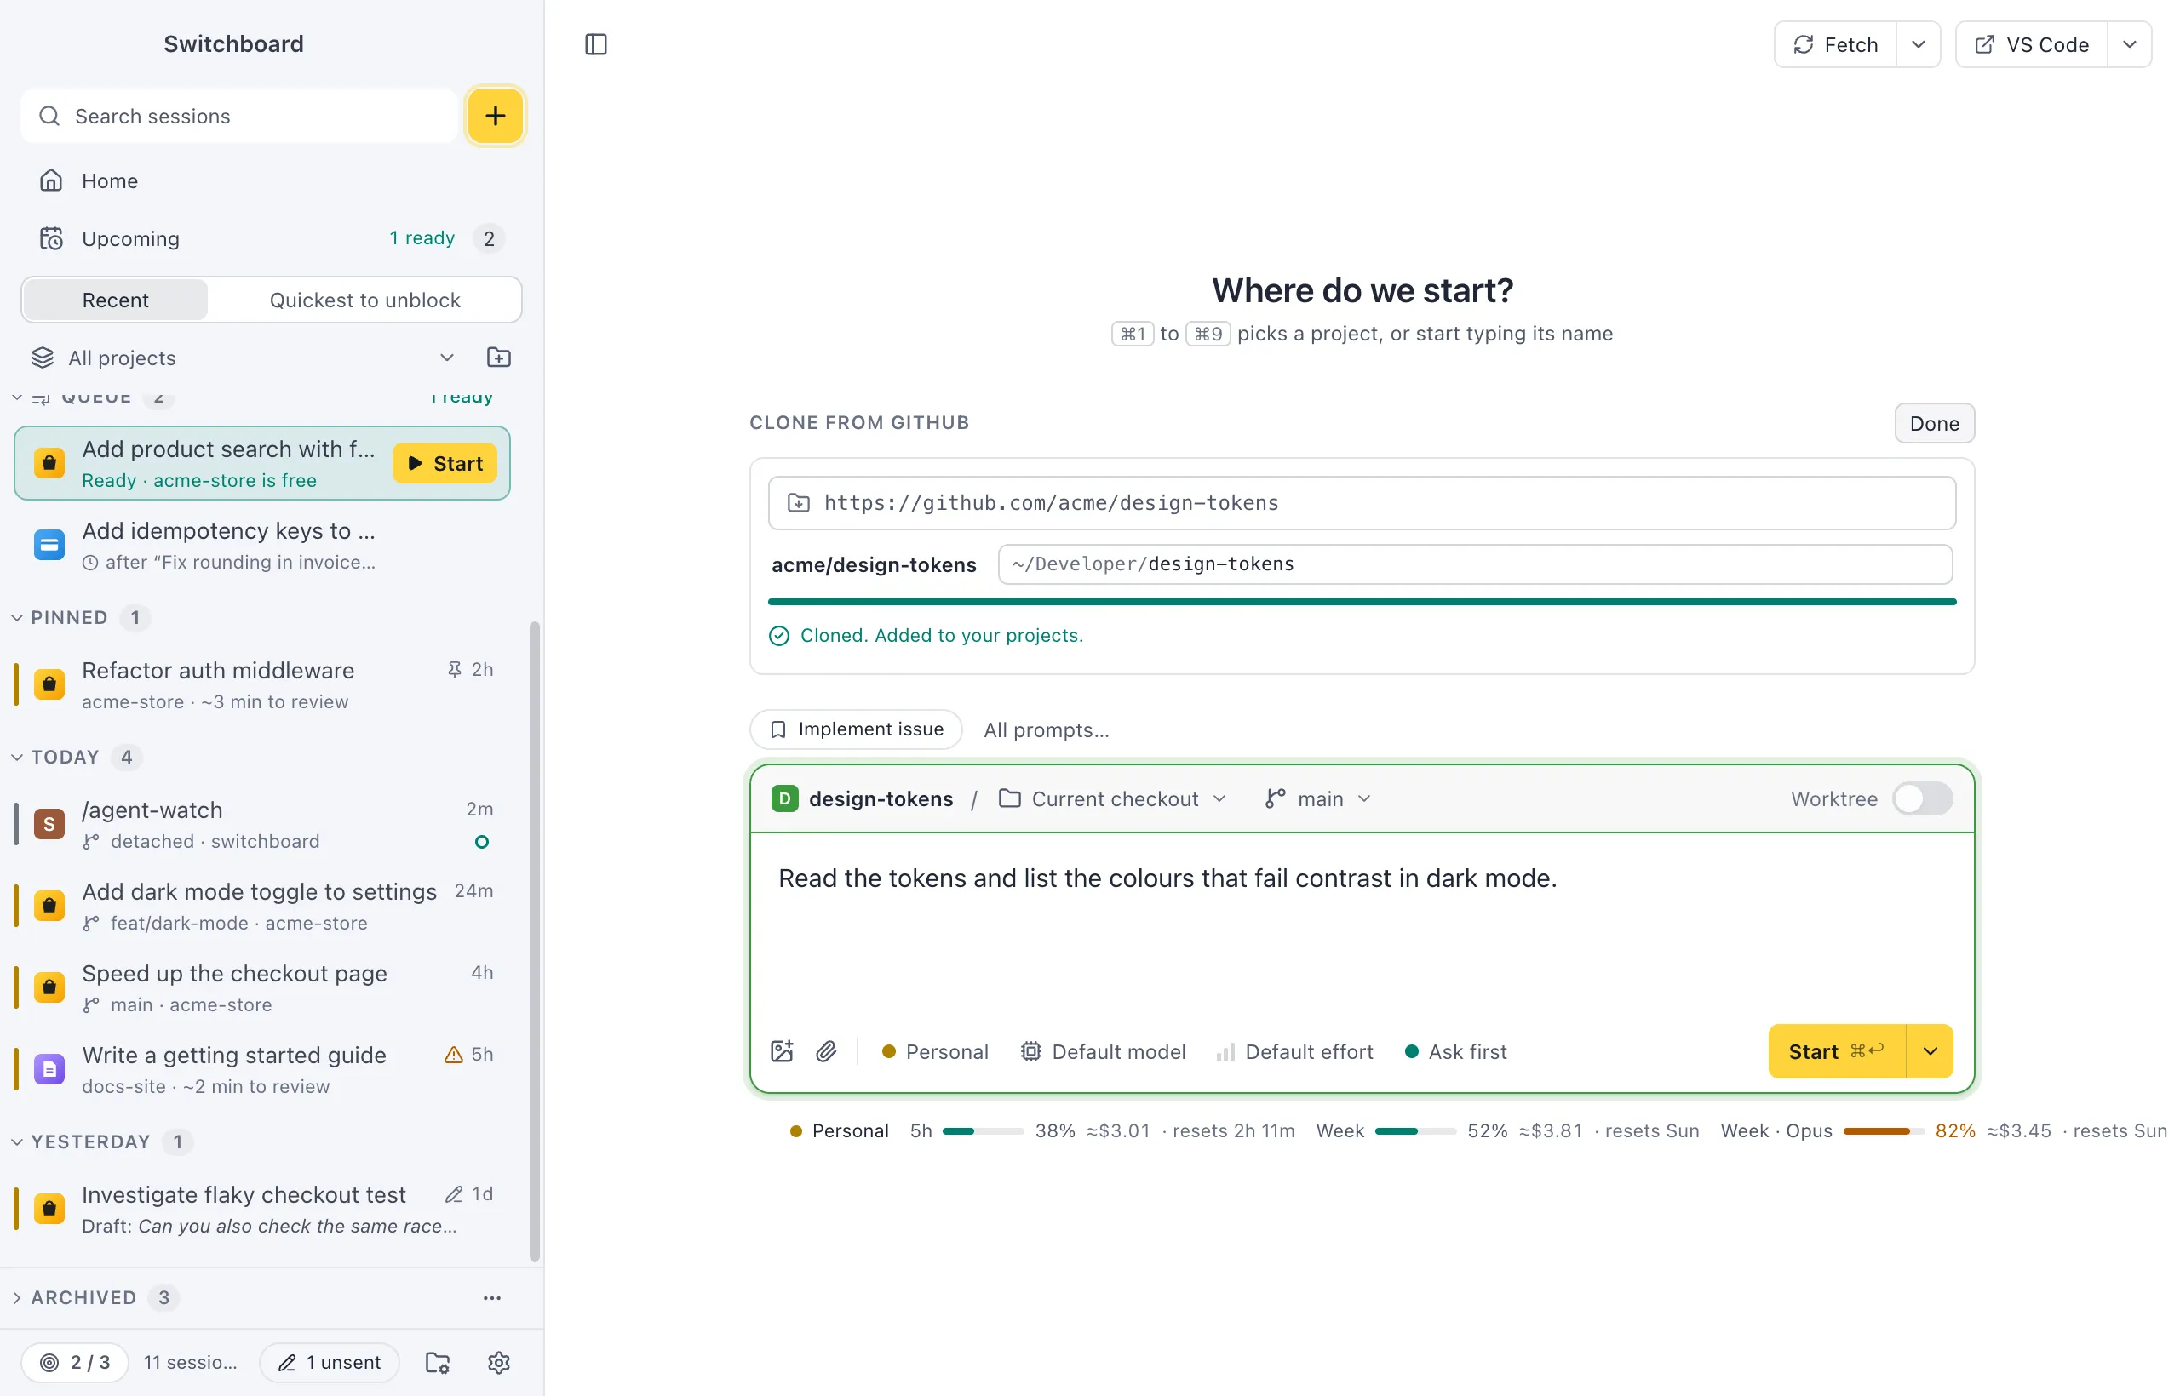
Task: Click the folder settings icon in footer
Action: coord(438,1363)
